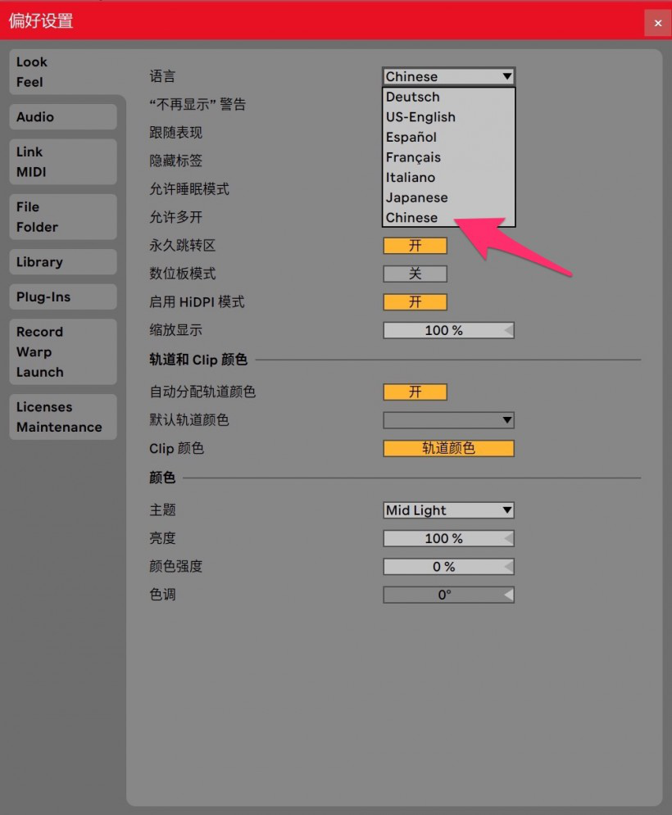The image size is (672, 815).
Task: Click the 隐藏标签 label
Action: coord(176,161)
